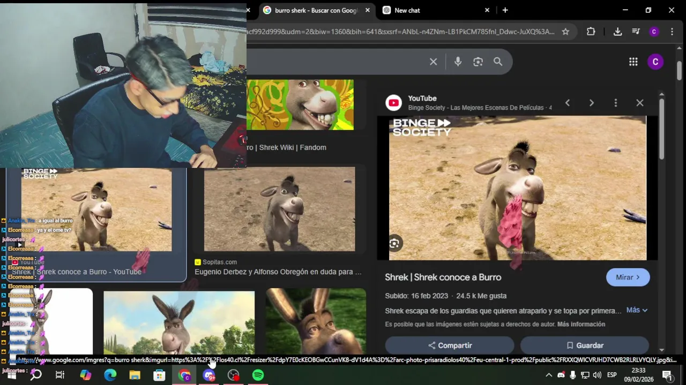Viewport: 686px width, 385px height.
Task: Open Copilot from the taskbar
Action: 86,375
